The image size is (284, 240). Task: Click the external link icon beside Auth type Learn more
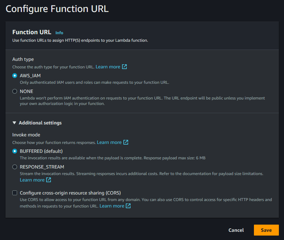(125, 67)
